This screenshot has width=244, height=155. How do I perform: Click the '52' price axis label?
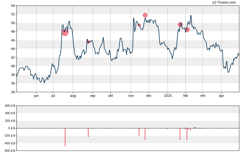[x=13, y=14]
